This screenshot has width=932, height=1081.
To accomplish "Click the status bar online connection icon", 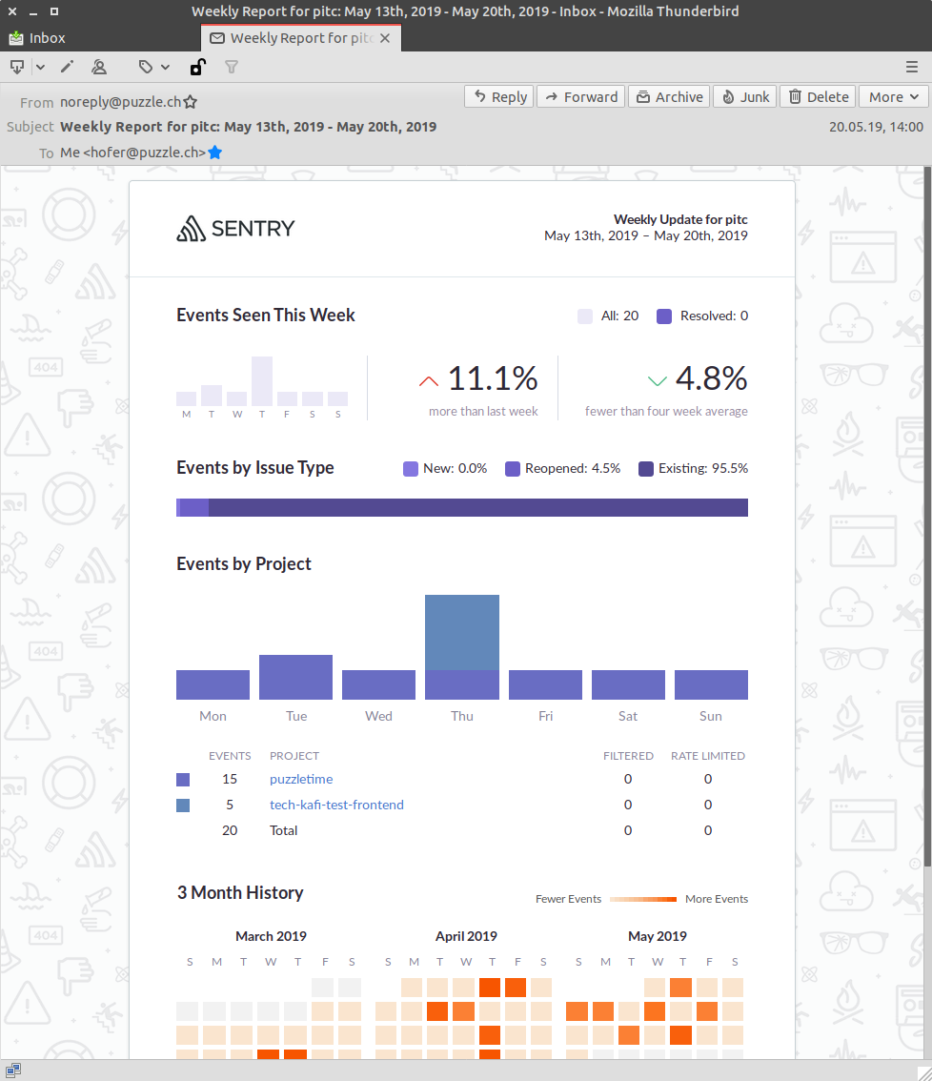I will (12, 1070).
